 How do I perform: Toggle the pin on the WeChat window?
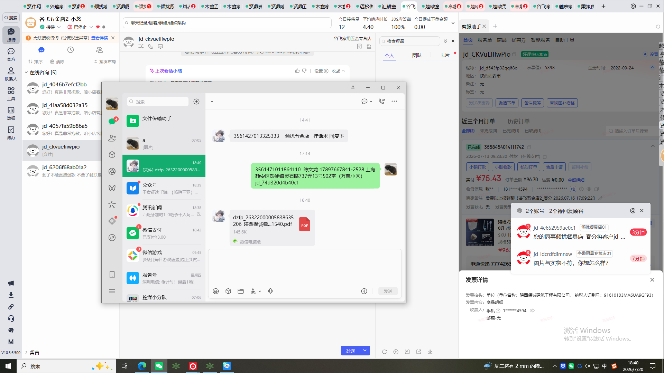coord(353,88)
